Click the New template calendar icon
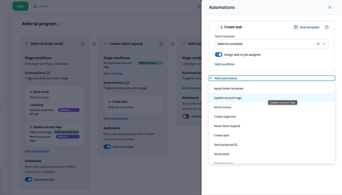Screen dimensions: 342x195 (296, 27)
